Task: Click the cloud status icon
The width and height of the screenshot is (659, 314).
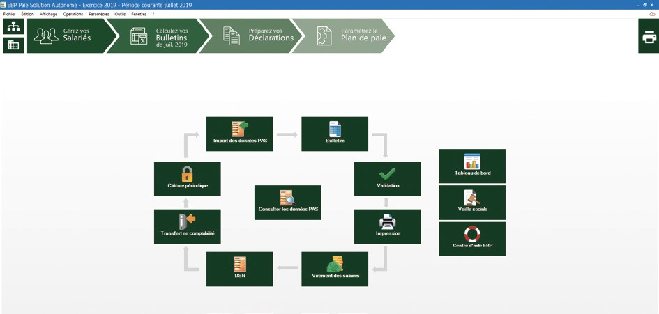Action: point(652,14)
